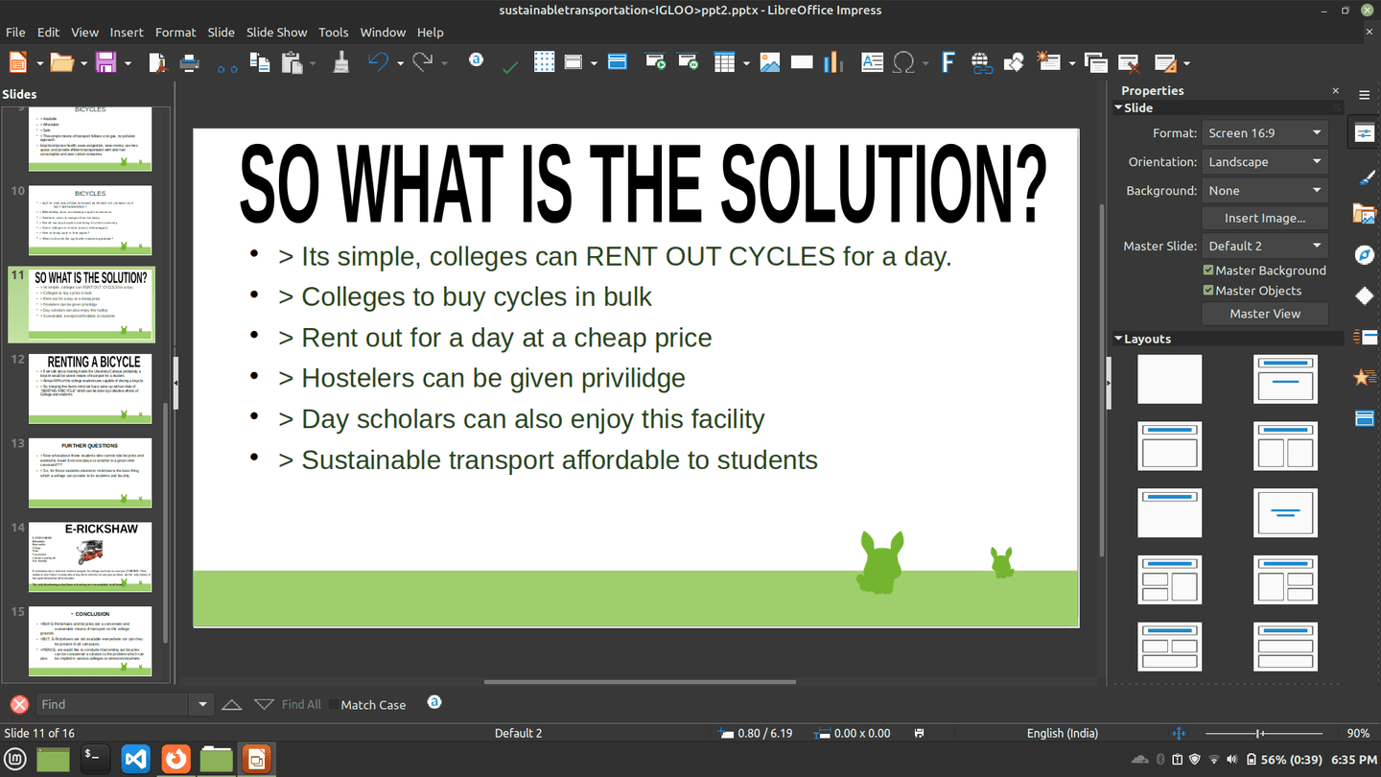Open the sidebar Properties deck icon

pyautogui.click(x=1364, y=133)
